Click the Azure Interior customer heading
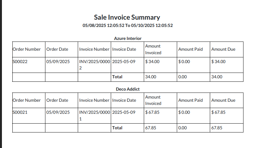 [x=128, y=38]
